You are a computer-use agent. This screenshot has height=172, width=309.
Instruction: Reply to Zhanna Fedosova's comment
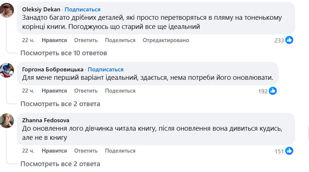pyautogui.click(x=86, y=151)
